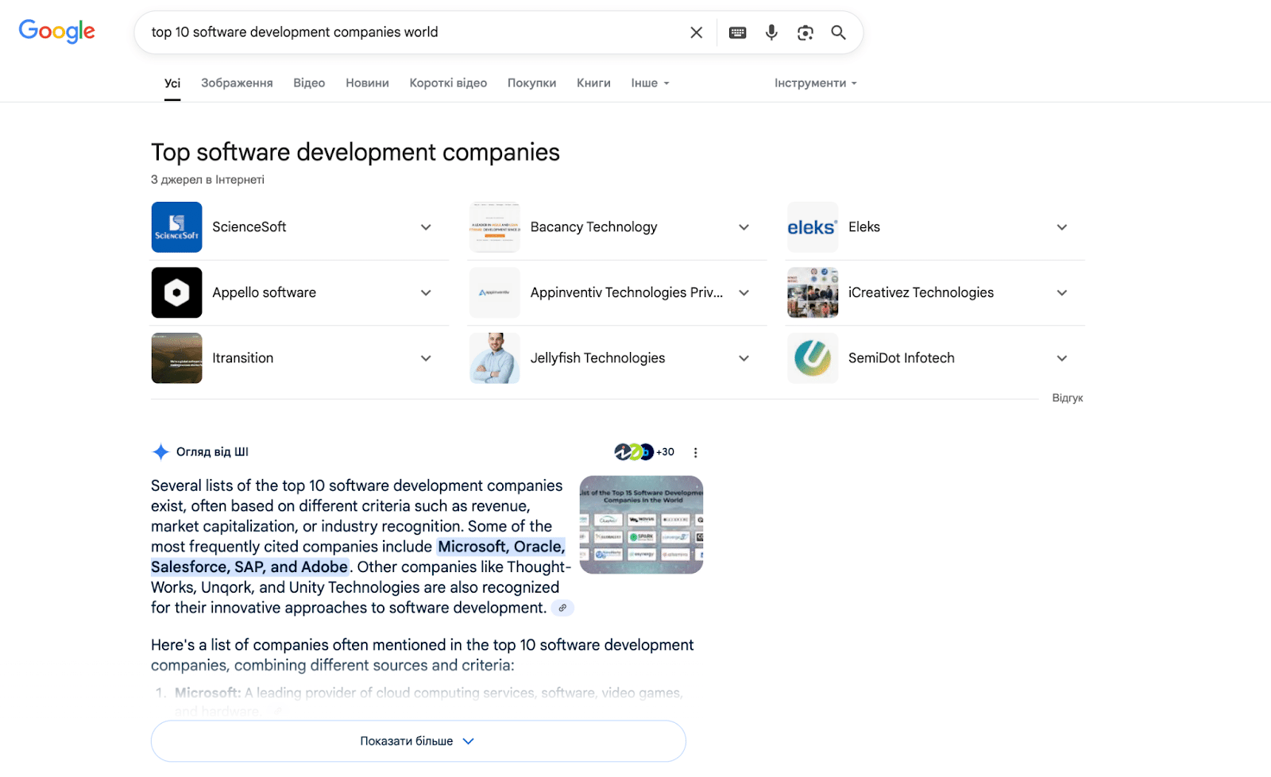Open Top 15 Software Companies image
This screenshot has height=777, width=1271.
641,524
